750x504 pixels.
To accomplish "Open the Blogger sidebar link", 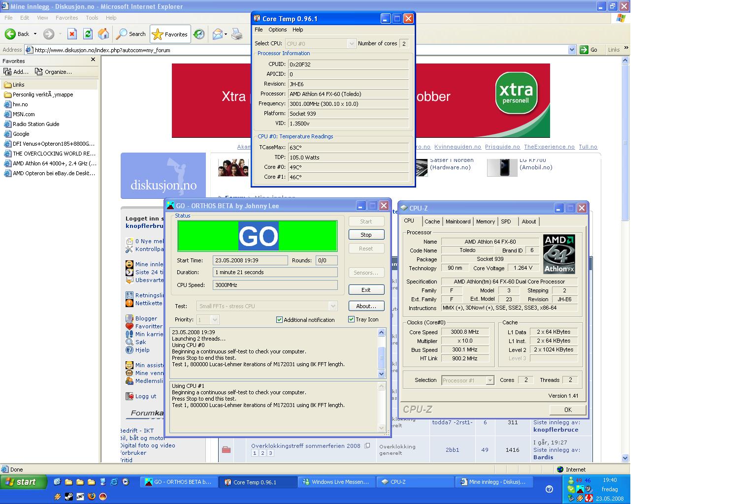I will click(x=146, y=318).
